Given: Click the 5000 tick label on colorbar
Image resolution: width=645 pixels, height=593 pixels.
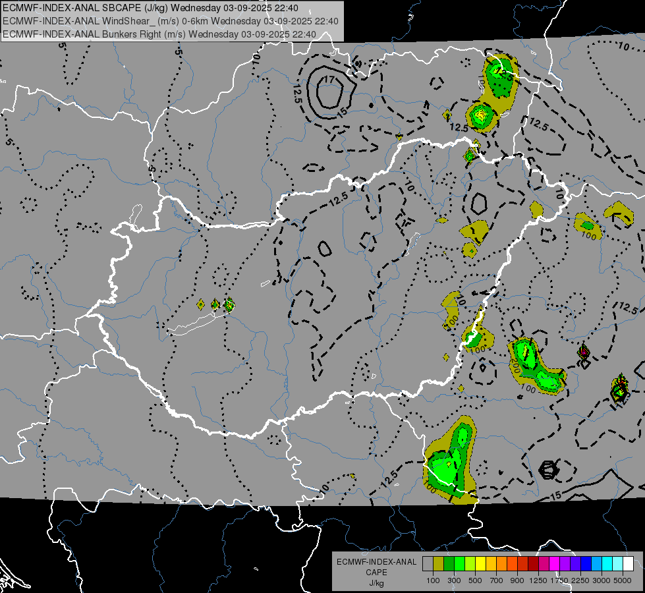Looking at the screenshot, I should tap(623, 580).
